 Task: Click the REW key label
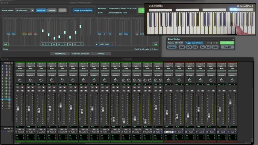(x=99, y=34)
